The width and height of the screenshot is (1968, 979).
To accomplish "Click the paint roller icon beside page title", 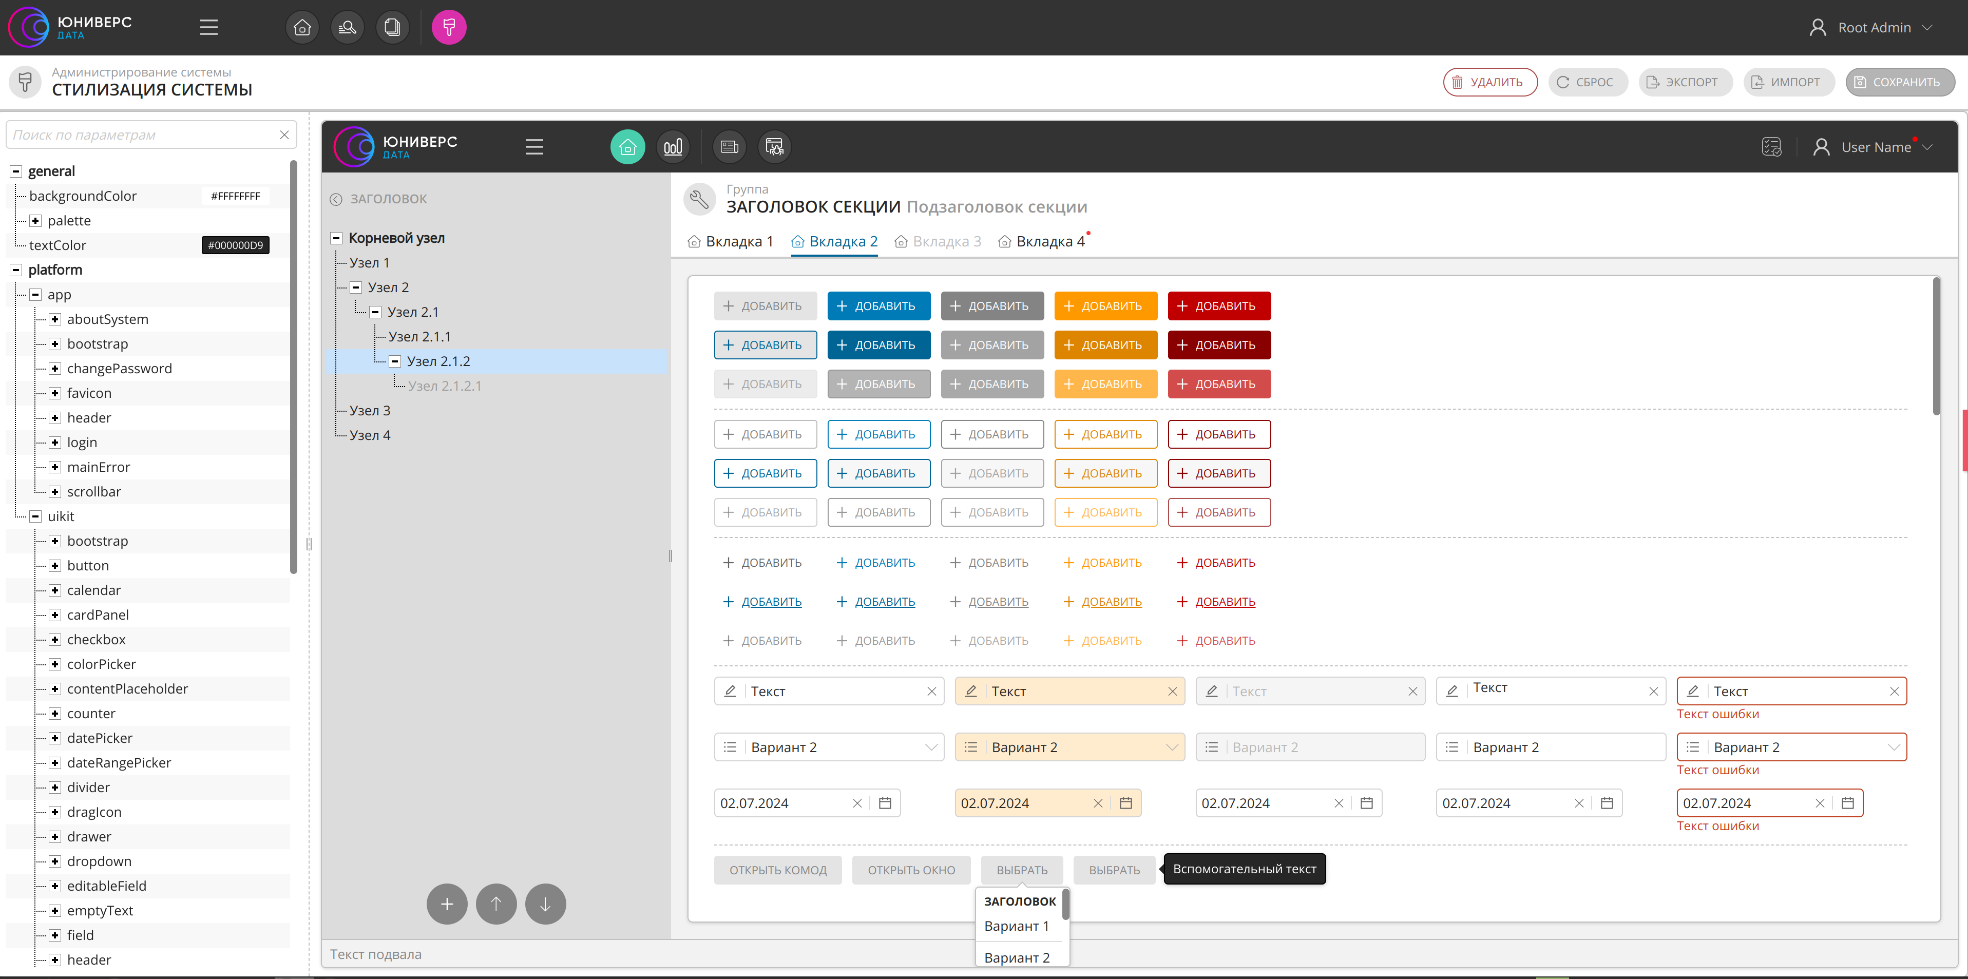I will (25, 82).
